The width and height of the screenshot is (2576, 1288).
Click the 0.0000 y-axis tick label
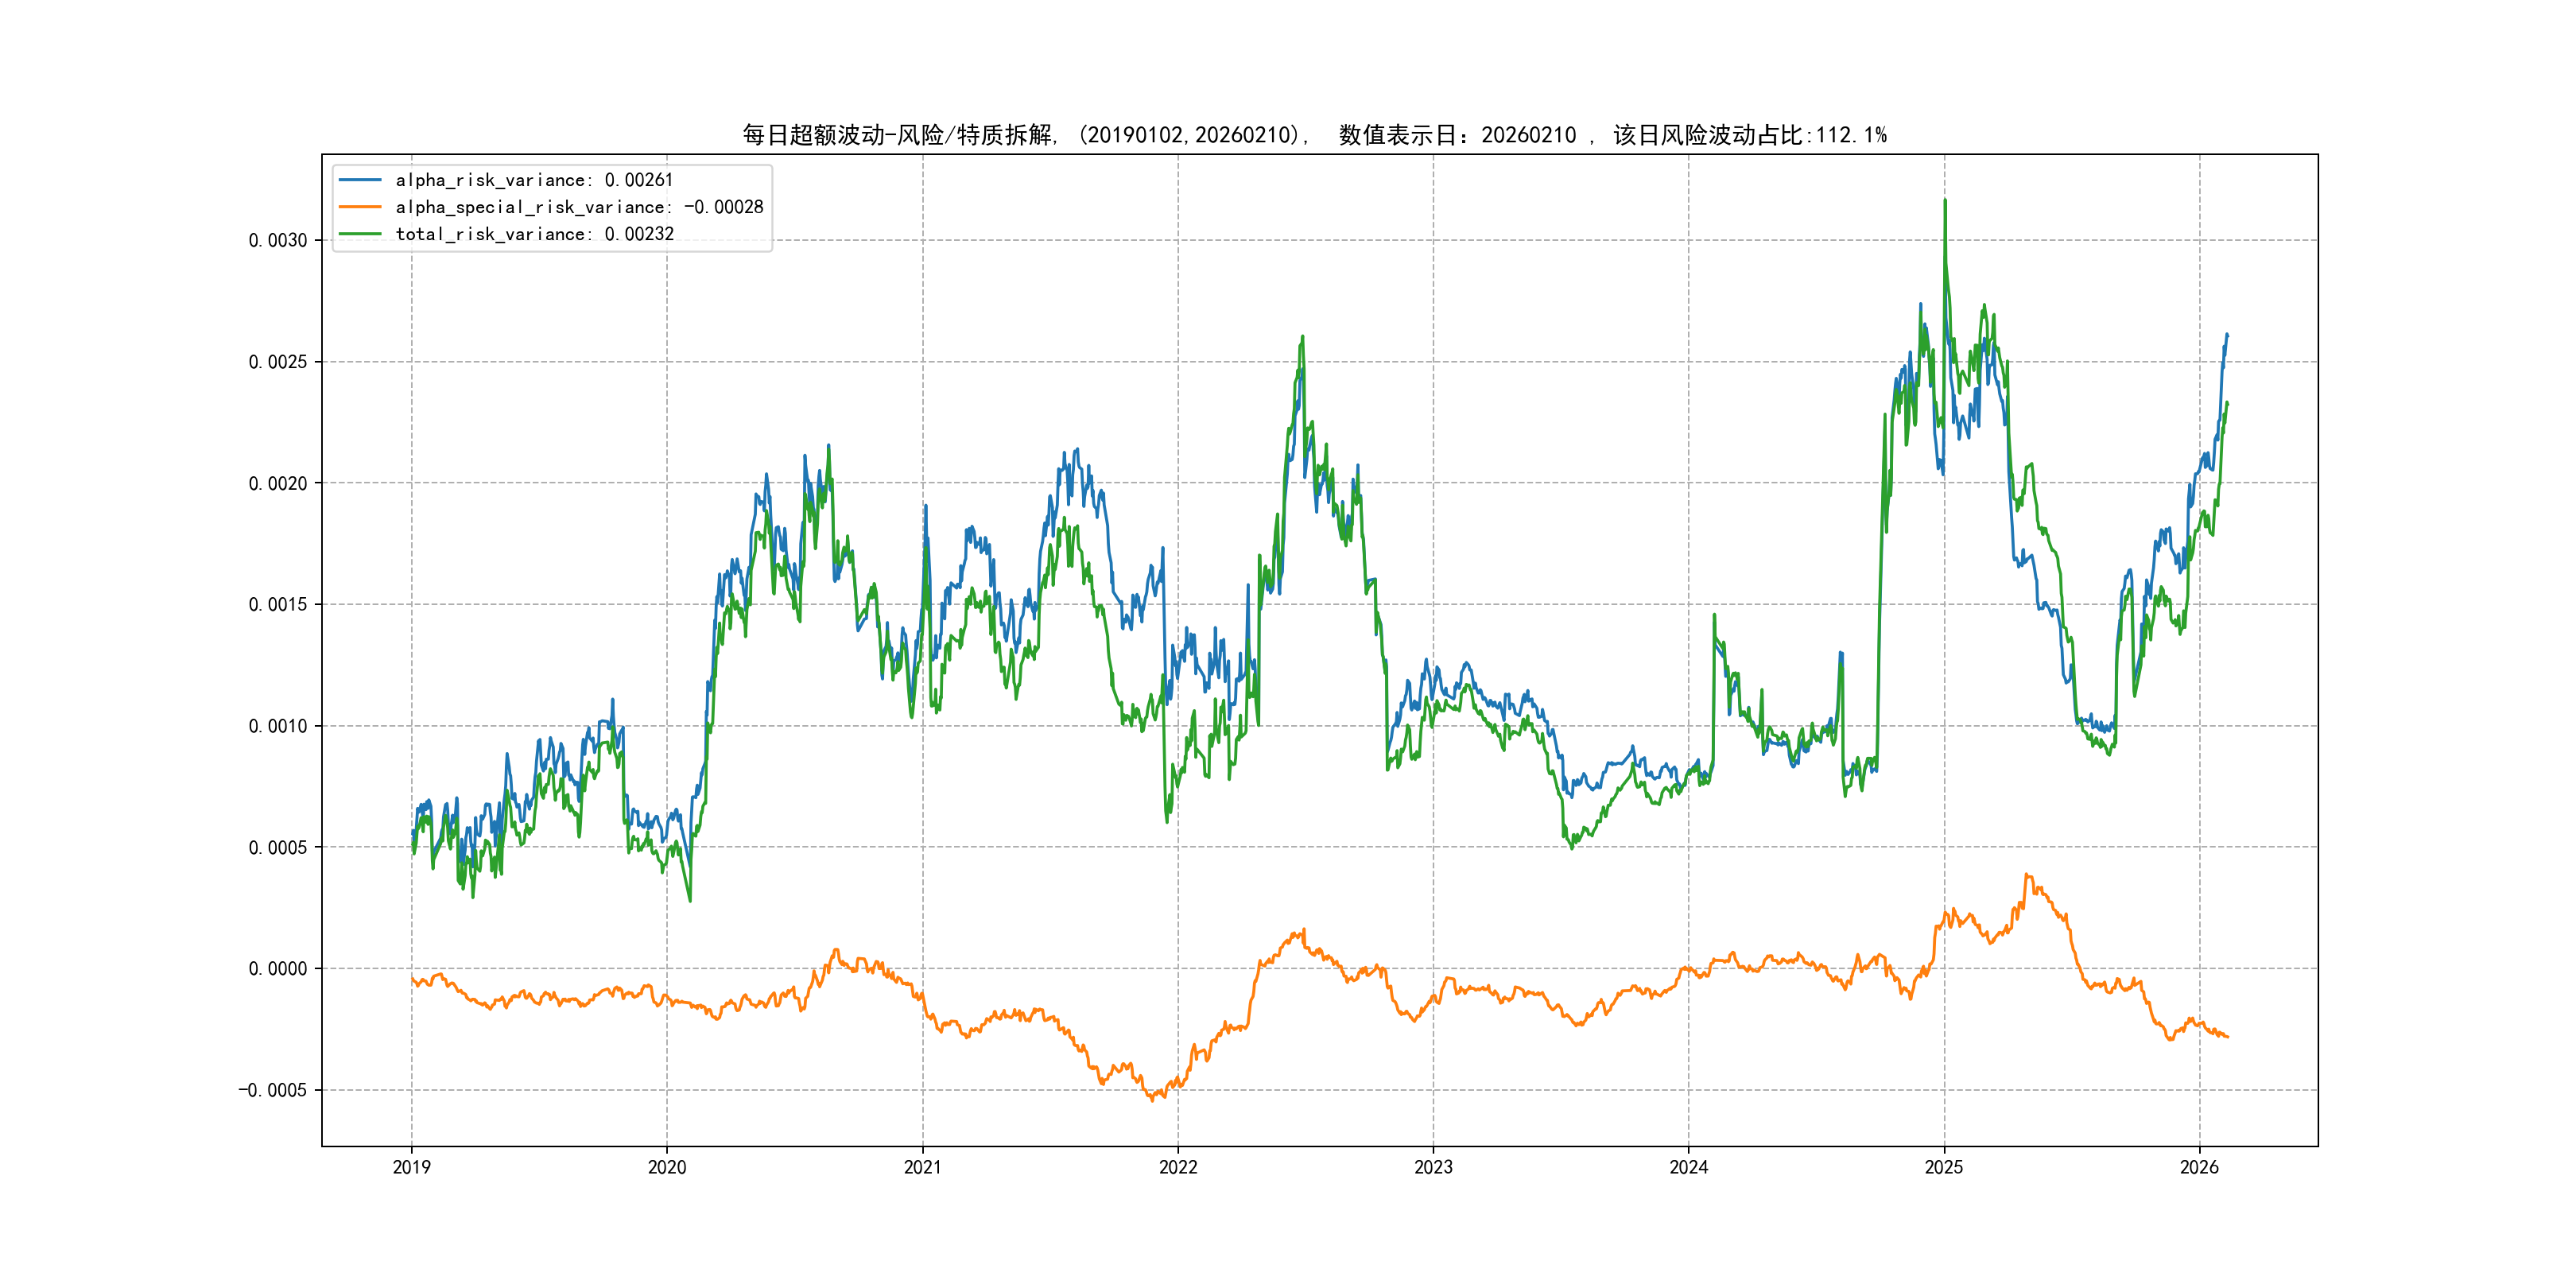[278, 968]
